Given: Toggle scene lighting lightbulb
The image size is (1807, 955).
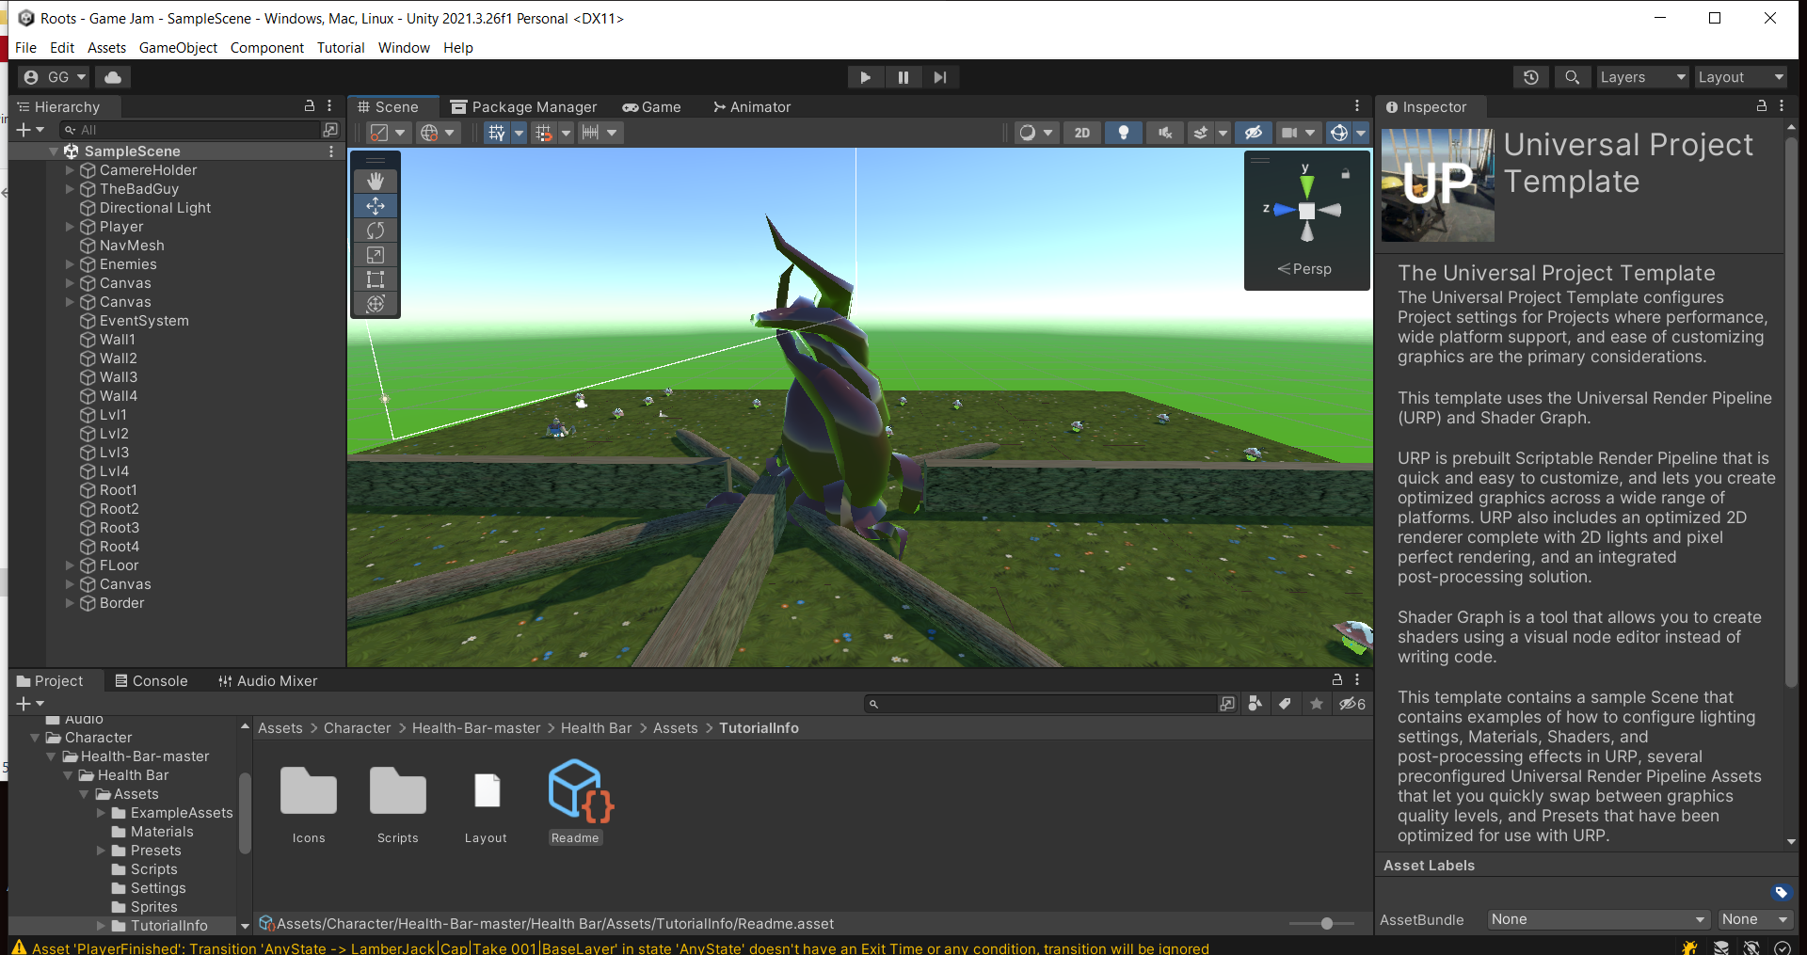Looking at the screenshot, I should click(x=1123, y=133).
